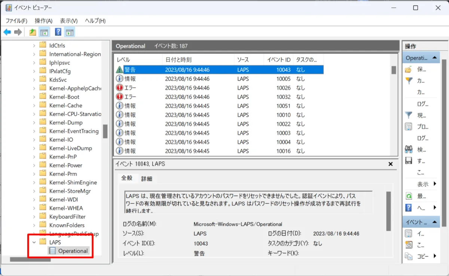Sort events by the イベント ID column header
The image size is (449, 276).
tap(277, 60)
